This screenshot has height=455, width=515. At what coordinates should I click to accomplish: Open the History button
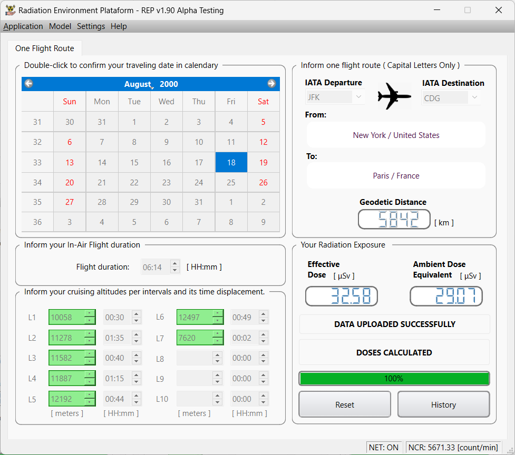pos(443,404)
